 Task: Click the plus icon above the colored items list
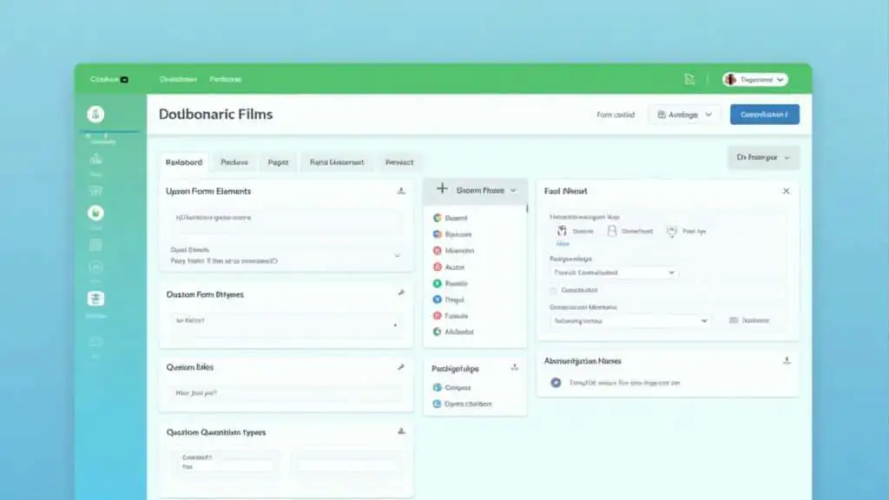click(x=442, y=188)
